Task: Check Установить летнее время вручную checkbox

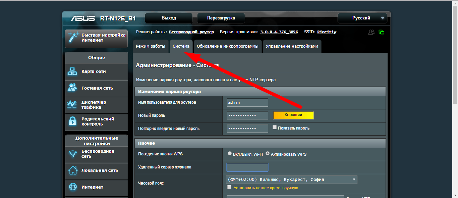Action: point(229,187)
